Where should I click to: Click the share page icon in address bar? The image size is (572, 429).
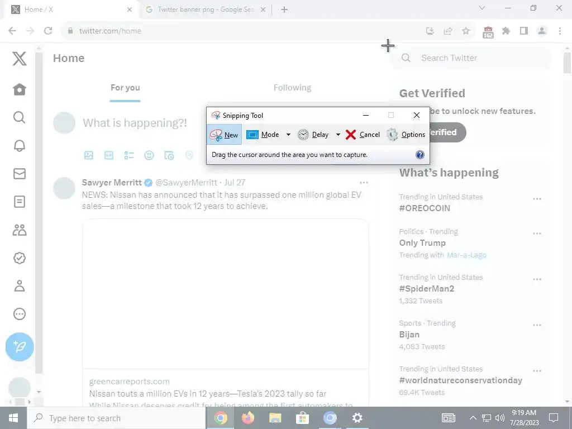(447, 31)
